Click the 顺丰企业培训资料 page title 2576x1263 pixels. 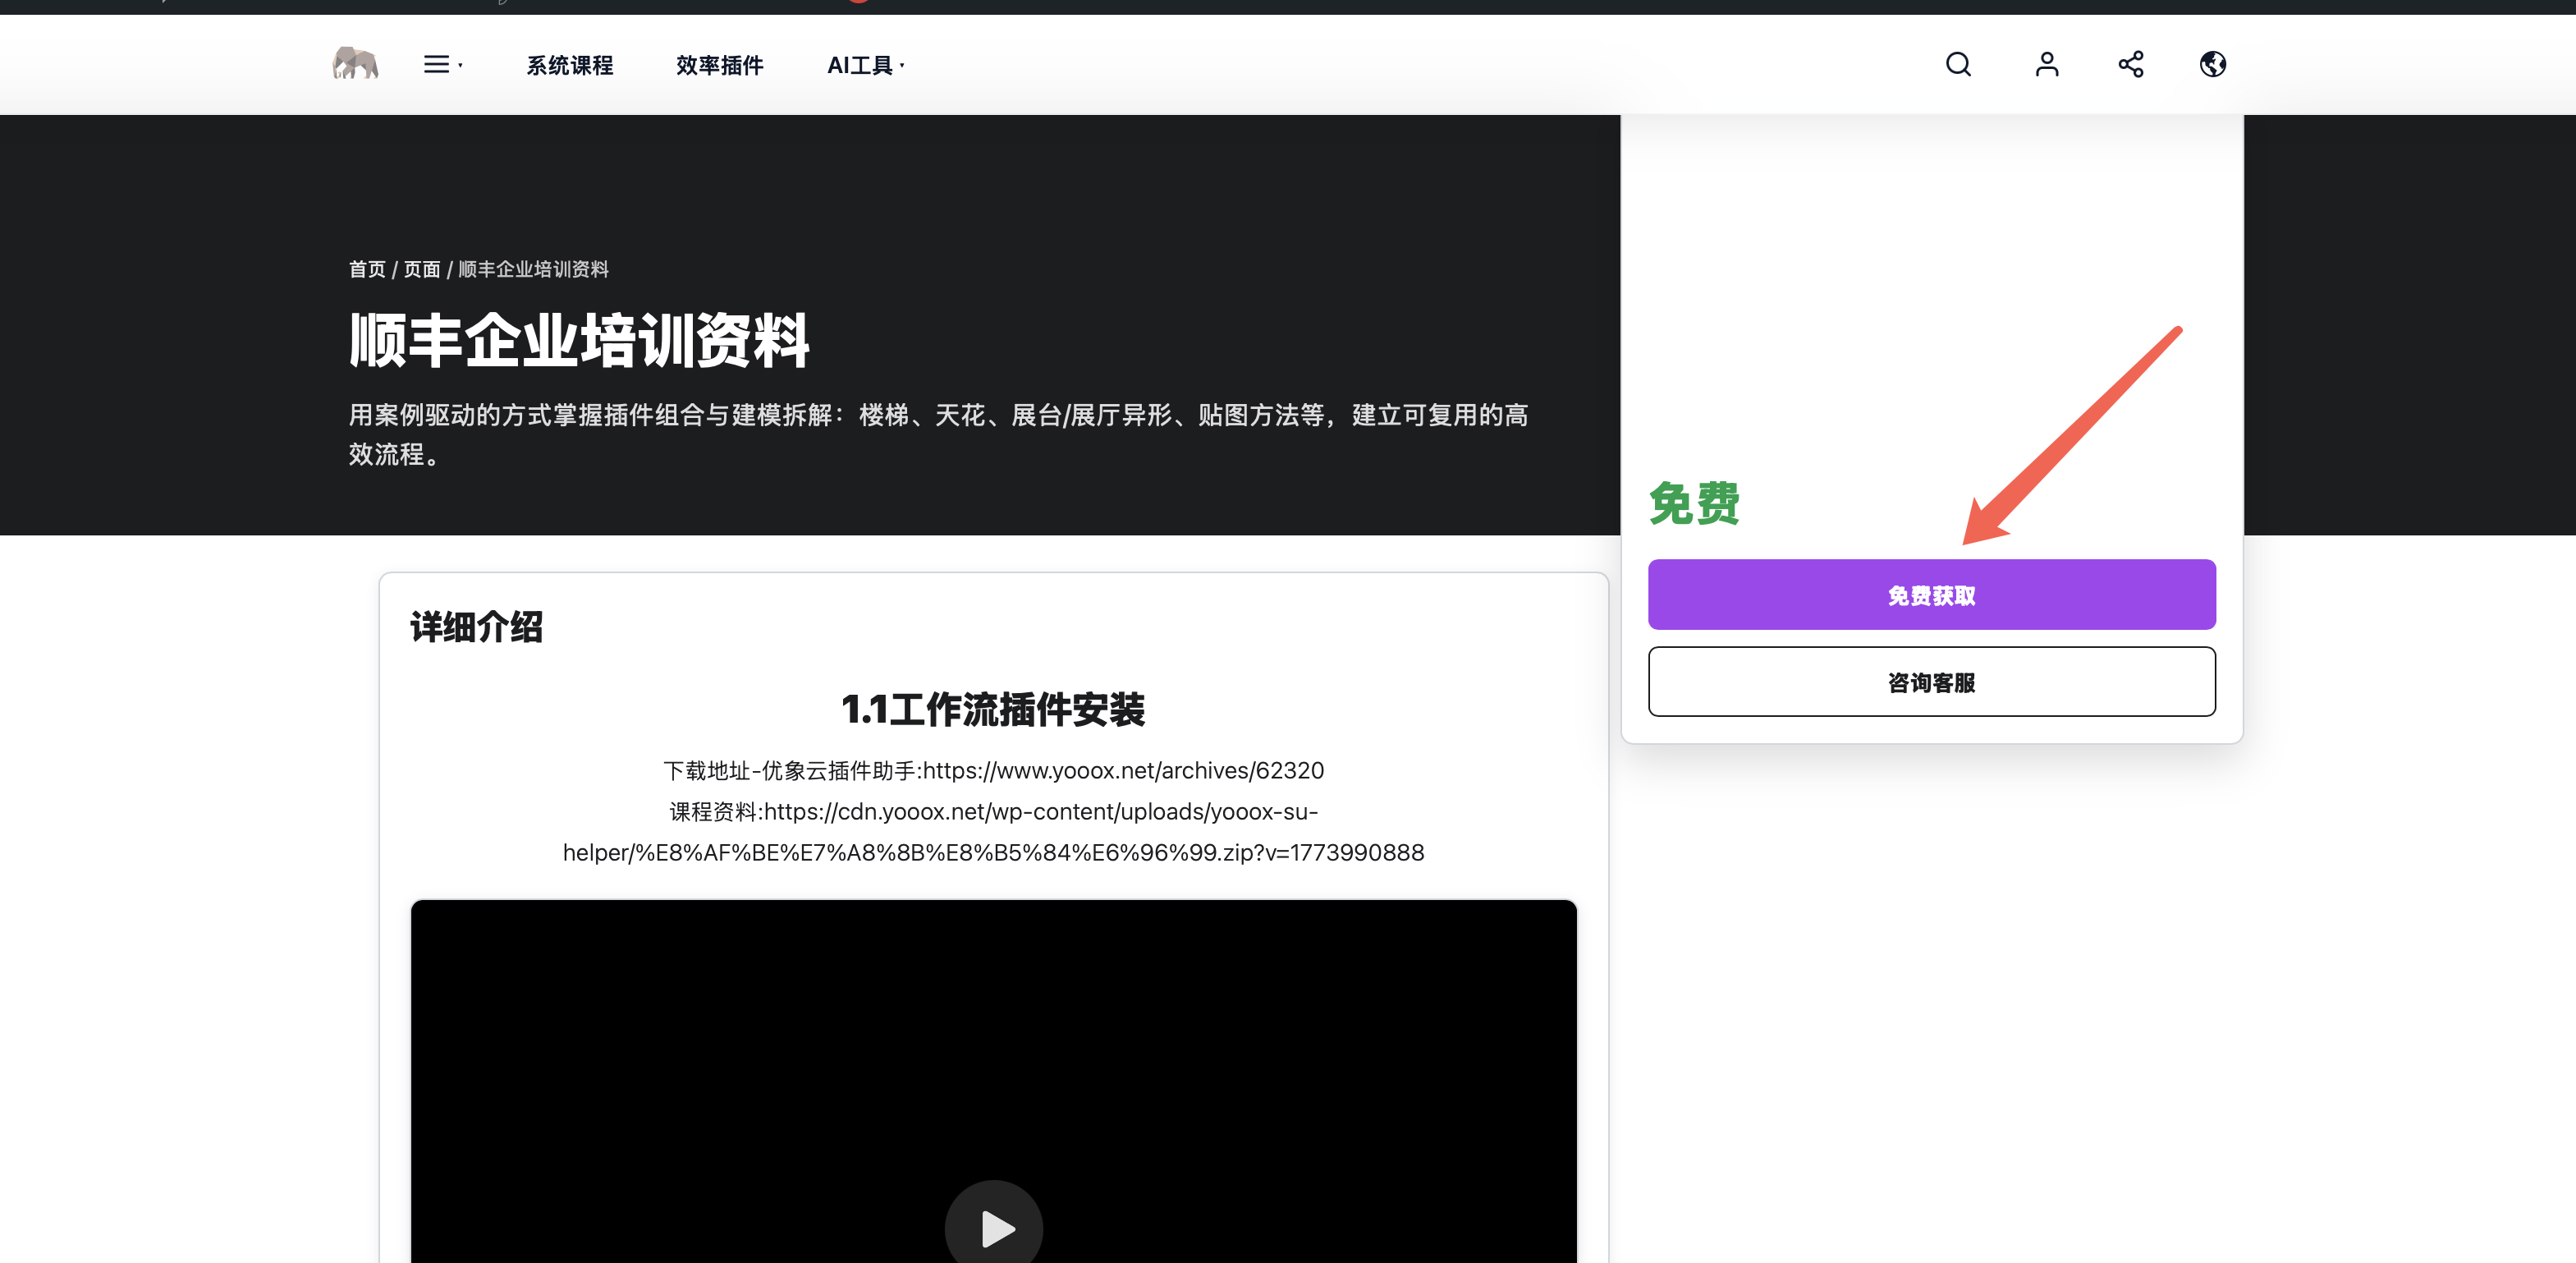pos(579,340)
